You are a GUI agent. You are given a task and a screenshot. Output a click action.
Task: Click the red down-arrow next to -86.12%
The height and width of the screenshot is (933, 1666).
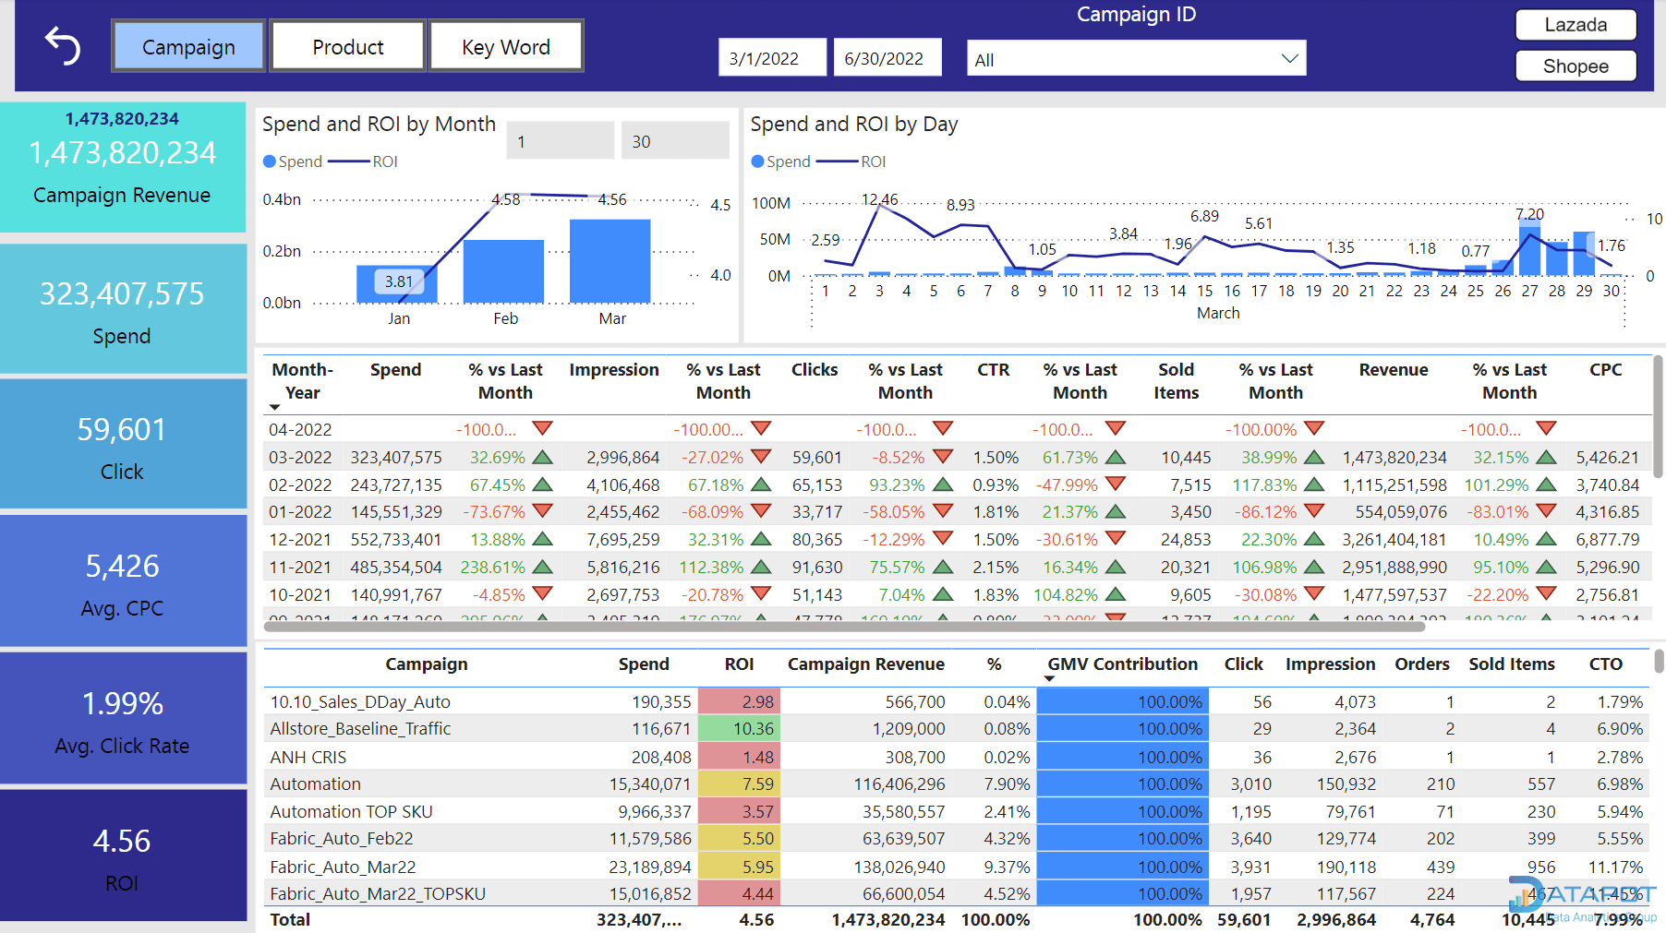tap(1315, 510)
